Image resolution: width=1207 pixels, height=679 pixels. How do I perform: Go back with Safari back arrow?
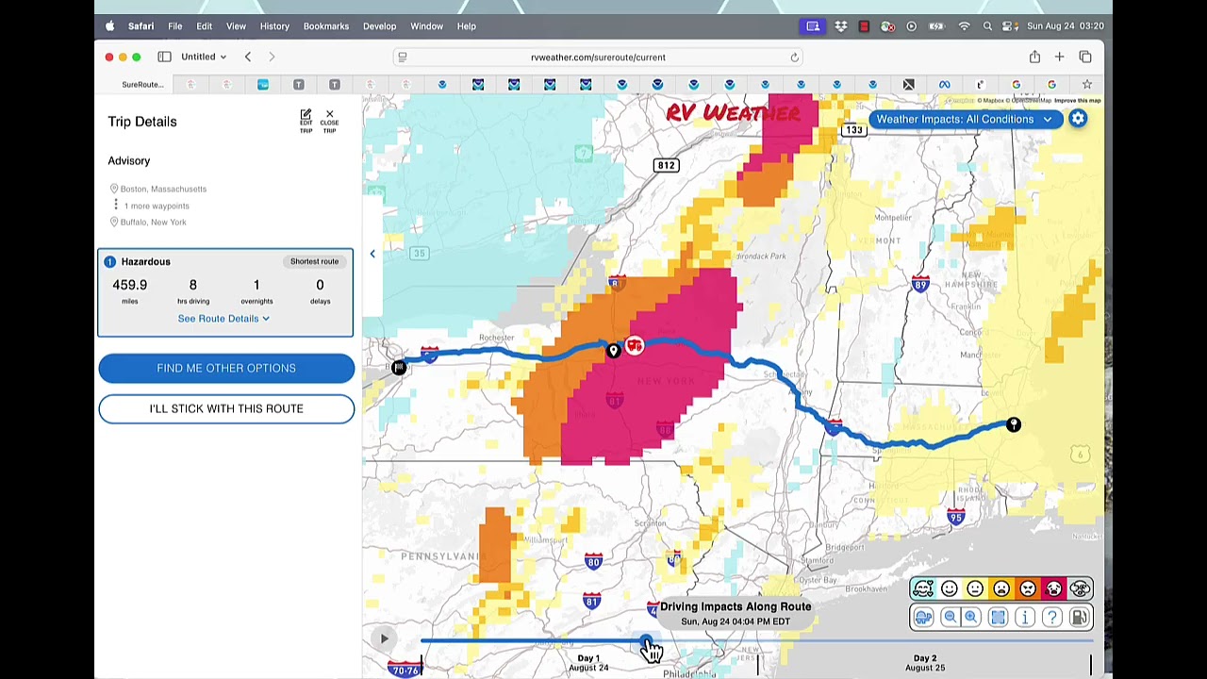pos(248,57)
